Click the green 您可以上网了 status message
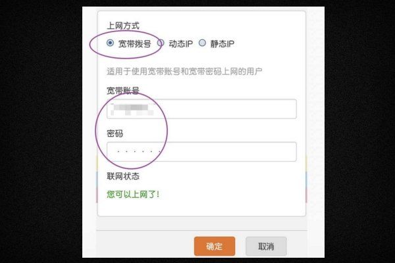Viewport: 395px width, 263px height. (x=133, y=195)
